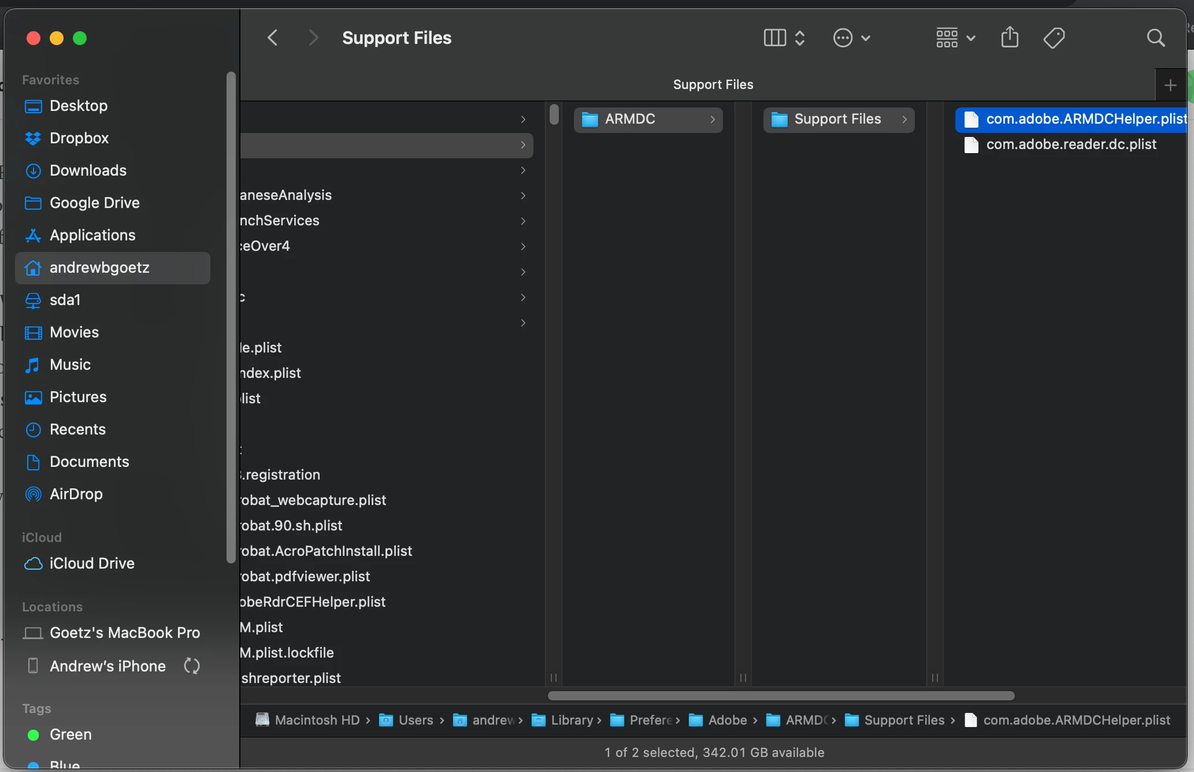The width and height of the screenshot is (1194, 772).
Task: Click the Finder search magnifier icon
Action: tap(1155, 38)
